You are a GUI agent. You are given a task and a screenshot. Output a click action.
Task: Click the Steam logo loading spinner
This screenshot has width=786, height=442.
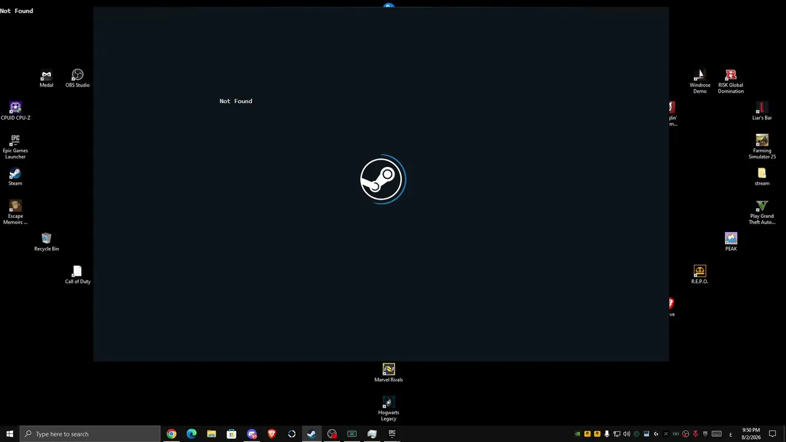click(x=383, y=179)
